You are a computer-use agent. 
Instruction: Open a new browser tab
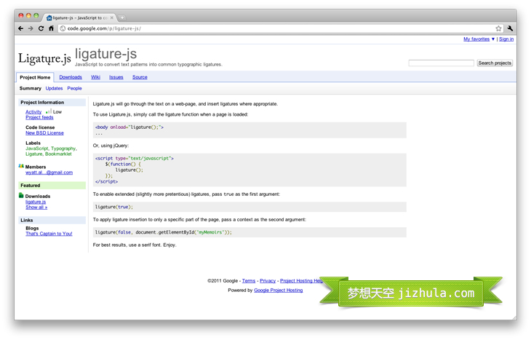click(122, 17)
